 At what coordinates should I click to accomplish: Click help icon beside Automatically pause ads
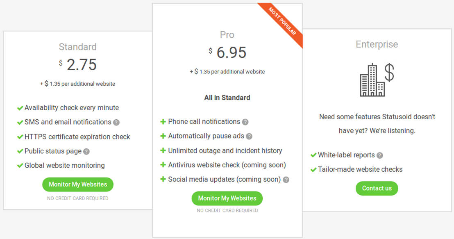point(249,136)
